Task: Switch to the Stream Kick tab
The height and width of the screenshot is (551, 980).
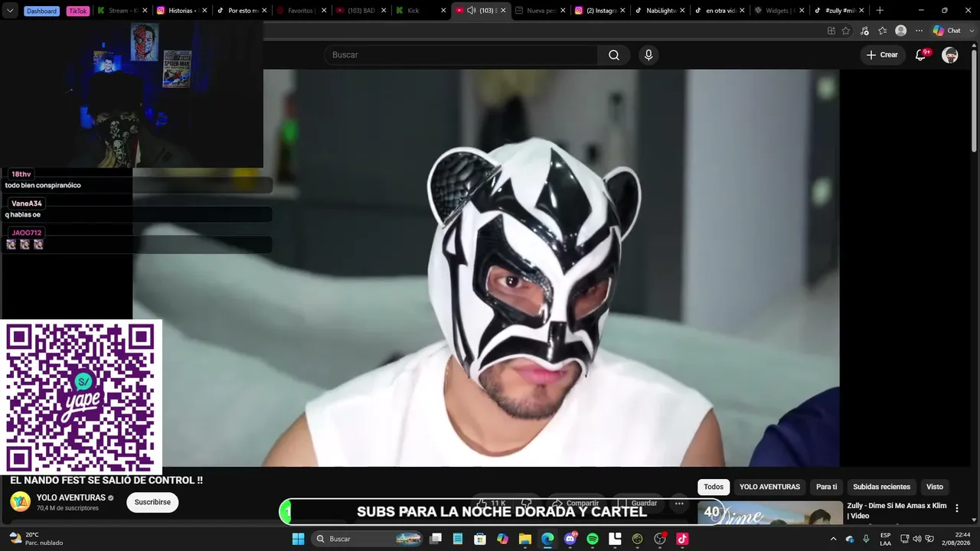Action: click(x=122, y=11)
